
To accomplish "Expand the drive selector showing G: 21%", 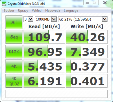I will coord(83,19).
